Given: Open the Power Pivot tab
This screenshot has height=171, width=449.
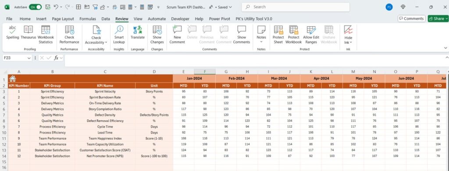Looking at the screenshot, I should pos(219,19).
